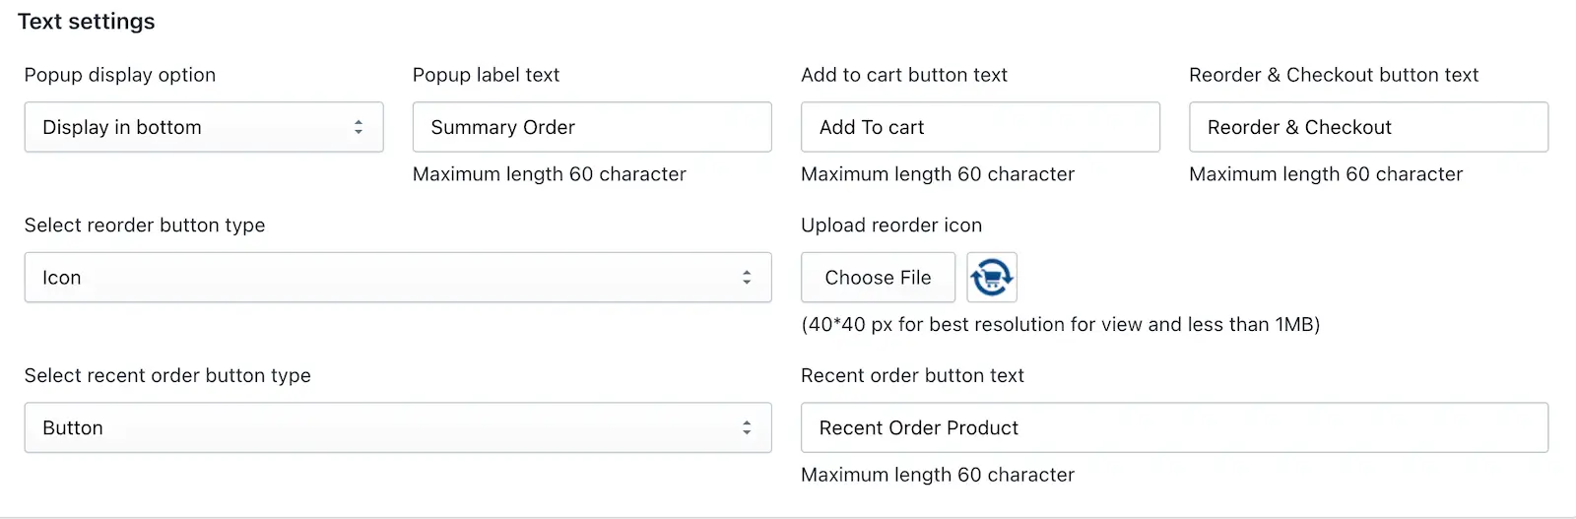Click the 'Add to cart button text' label

pyautogui.click(x=904, y=75)
